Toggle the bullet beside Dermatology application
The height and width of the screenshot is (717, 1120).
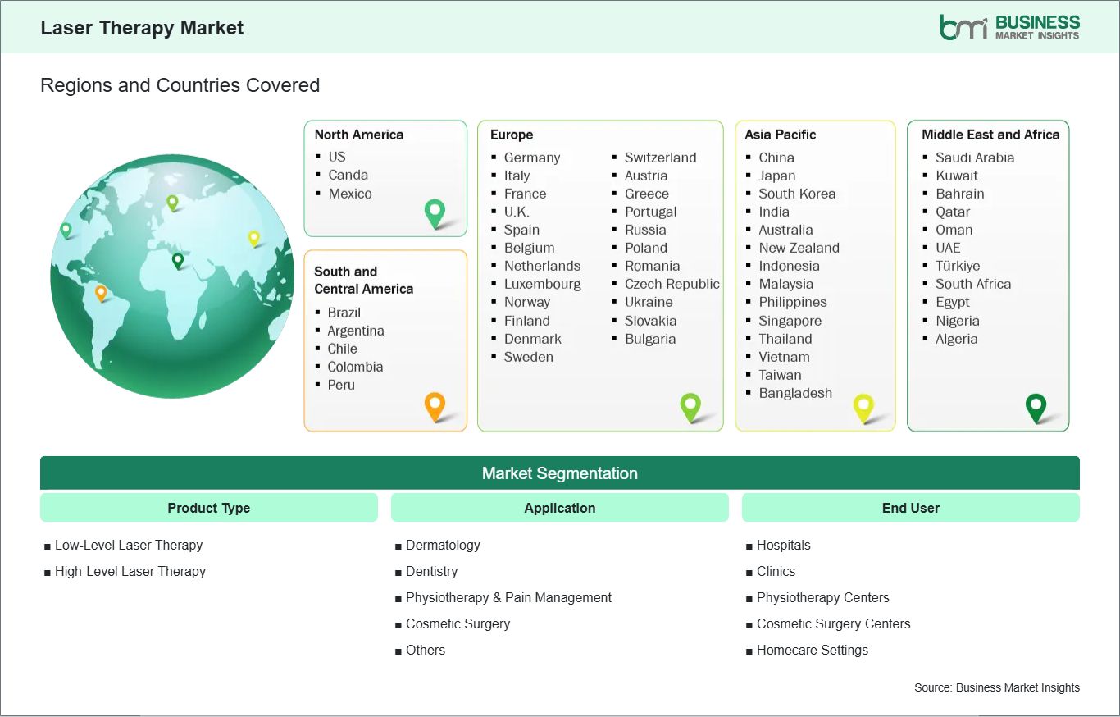click(398, 545)
